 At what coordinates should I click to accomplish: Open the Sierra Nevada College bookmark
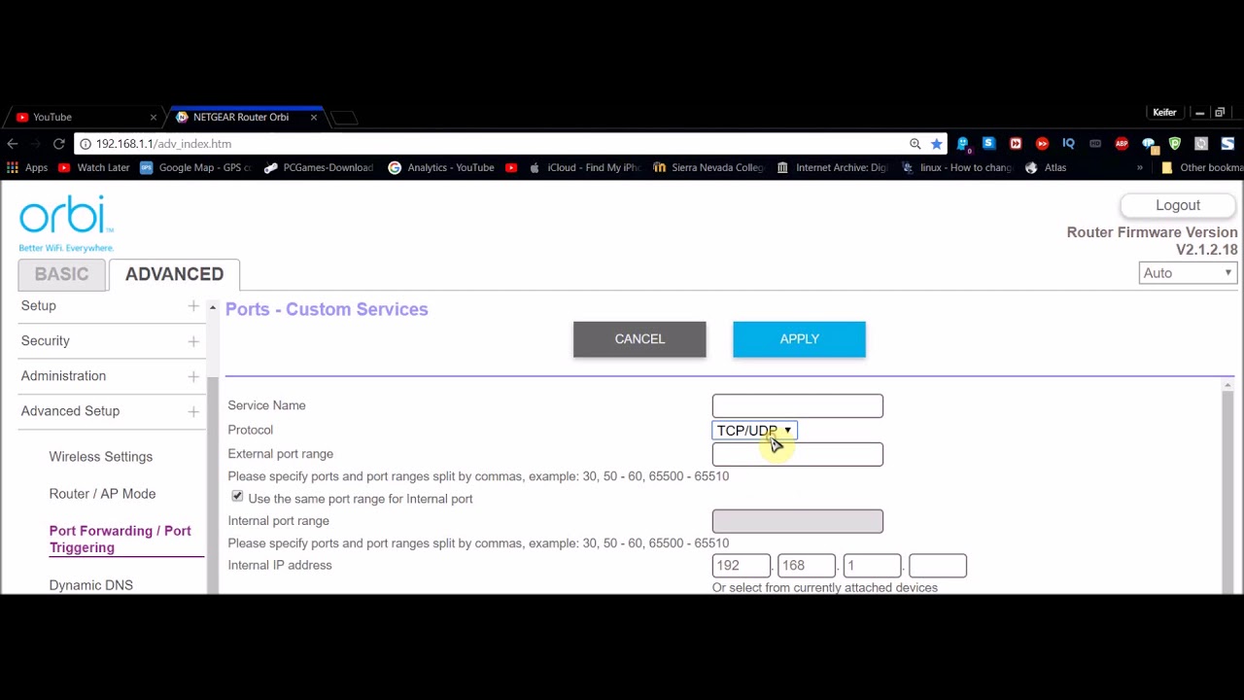[x=708, y=167]
